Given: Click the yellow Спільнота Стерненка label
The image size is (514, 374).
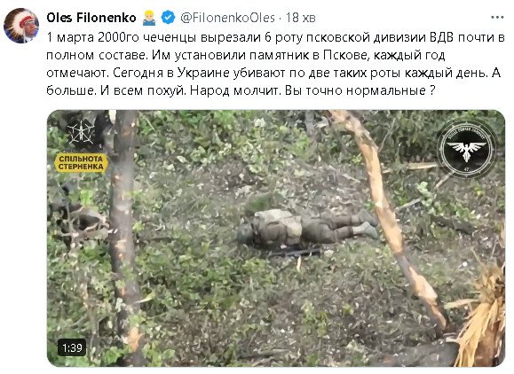Looking at the screenshot, I should click(81, 162).
